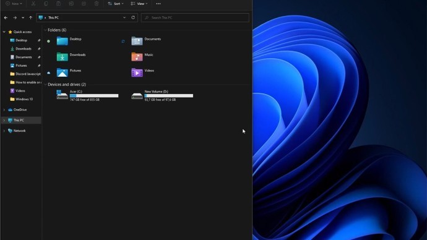Collapse the Quick access tree node
The image size is (427, 240).
(x=4, y=32)
